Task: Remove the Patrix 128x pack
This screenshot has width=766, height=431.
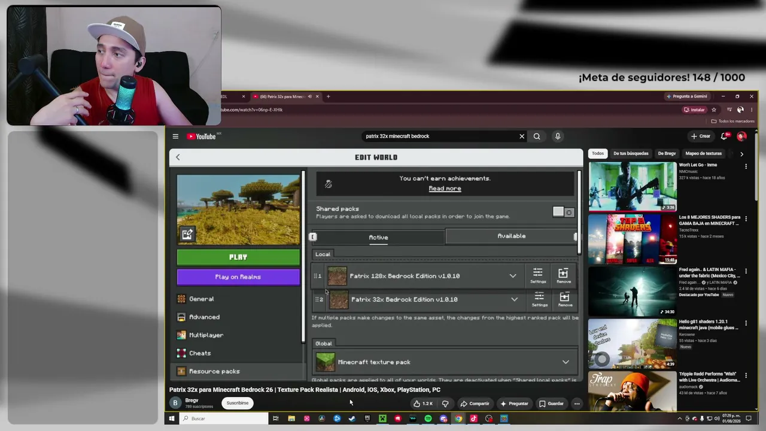Action: (x=564, y=276)
